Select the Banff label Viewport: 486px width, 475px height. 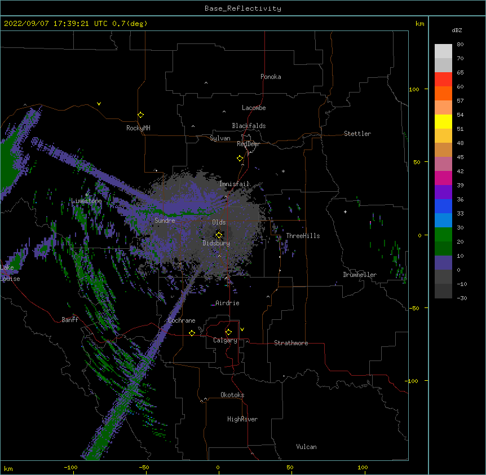point(70,320)
